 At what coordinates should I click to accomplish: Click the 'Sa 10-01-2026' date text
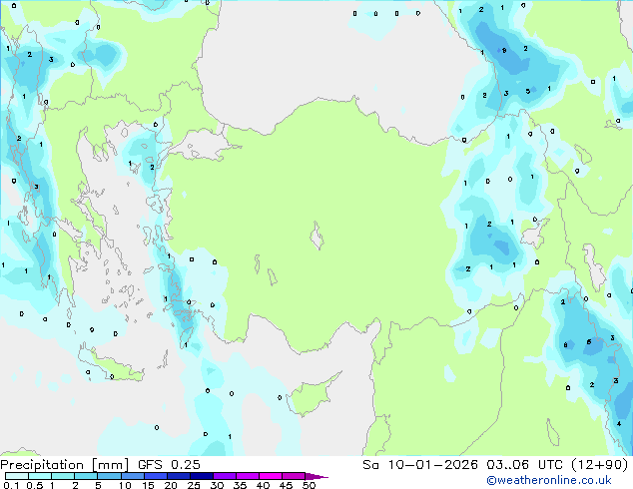tap(420, 465)
